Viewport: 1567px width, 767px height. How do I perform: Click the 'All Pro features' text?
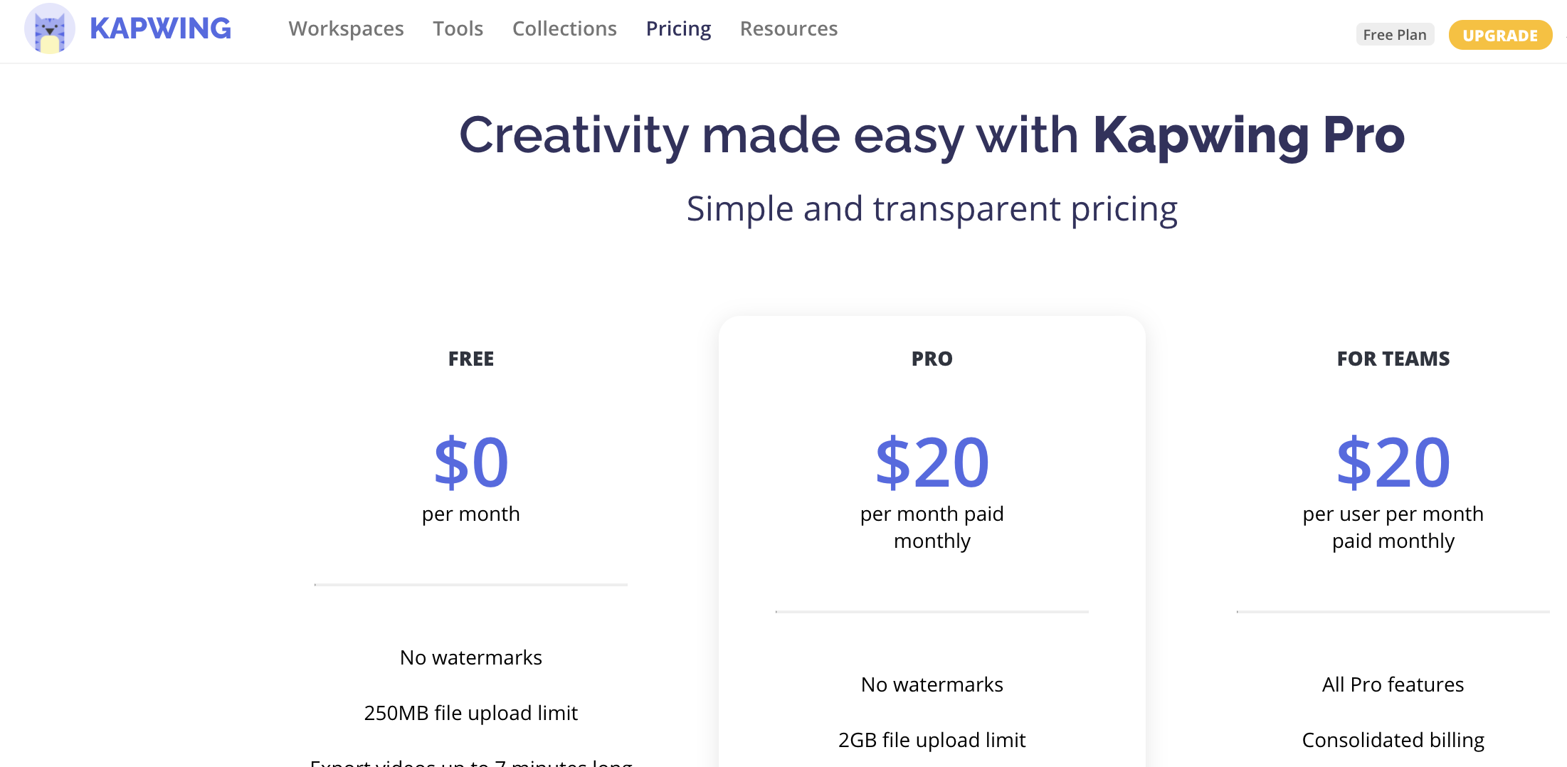coord(1393,684)
